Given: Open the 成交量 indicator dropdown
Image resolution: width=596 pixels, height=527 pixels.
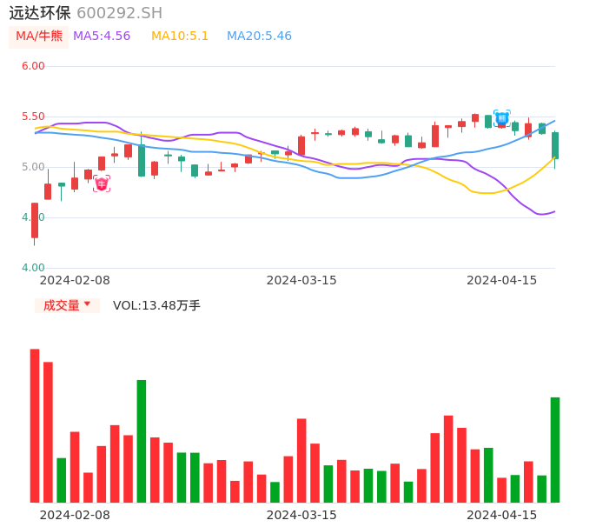Looking at the screenshot, I should coord(67,305).
